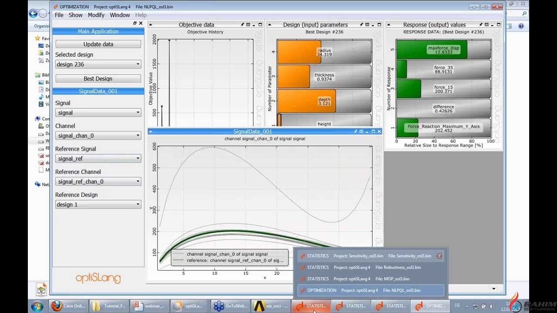Select the radius parameter bar
The height and width of the screenshot is (313, 557).
324,52
